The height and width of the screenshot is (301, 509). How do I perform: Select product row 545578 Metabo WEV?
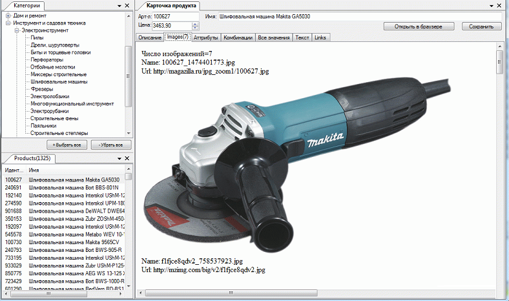(63, 234)
